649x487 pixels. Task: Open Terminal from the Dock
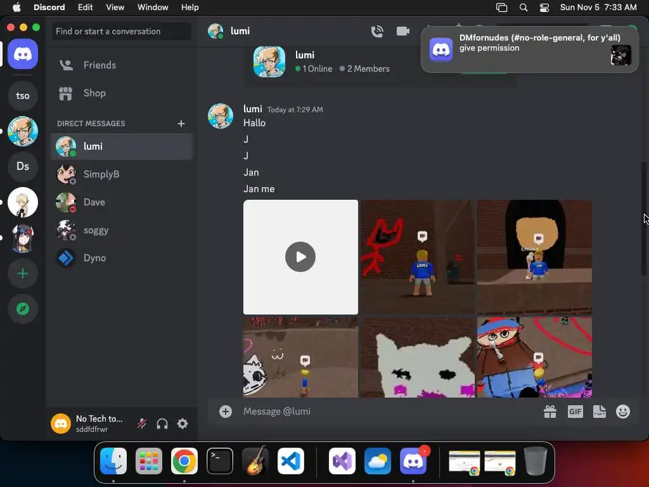click(220, 461)
